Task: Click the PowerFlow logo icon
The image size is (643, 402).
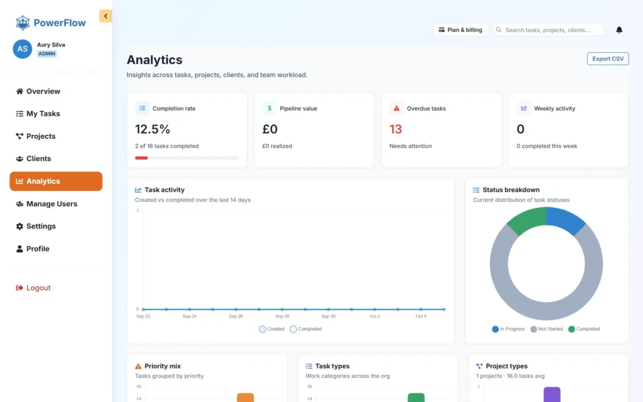Action: (23, 23)
